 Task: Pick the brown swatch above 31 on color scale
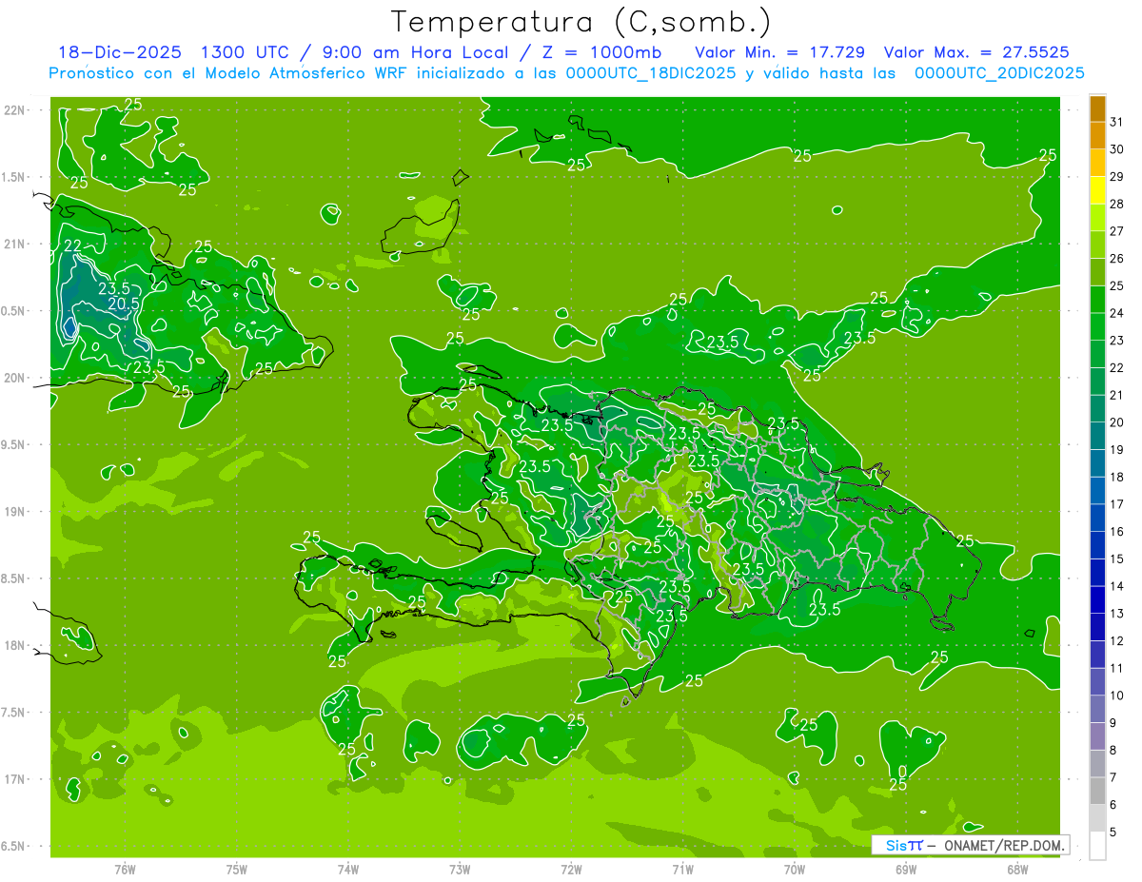tap(1097, 108)
